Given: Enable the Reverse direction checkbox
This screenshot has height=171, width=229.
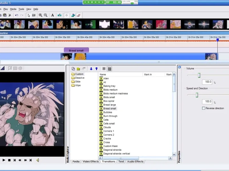Looking at the screenshot, I should pyautogui.click(x=204, y=108).
